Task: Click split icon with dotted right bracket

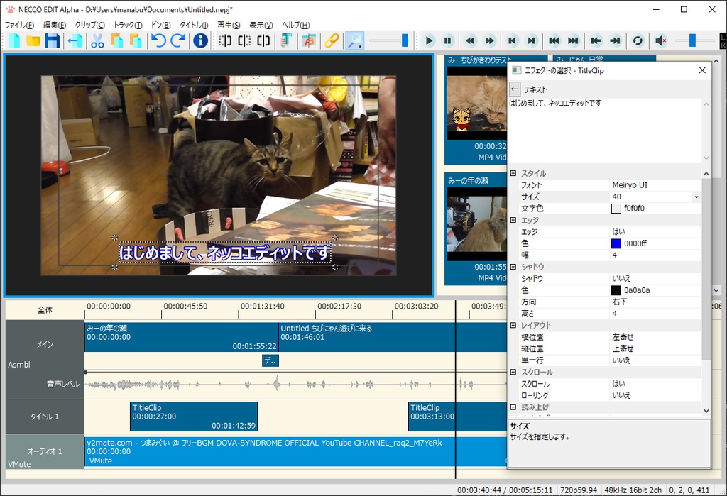Action: pos(244,40)
